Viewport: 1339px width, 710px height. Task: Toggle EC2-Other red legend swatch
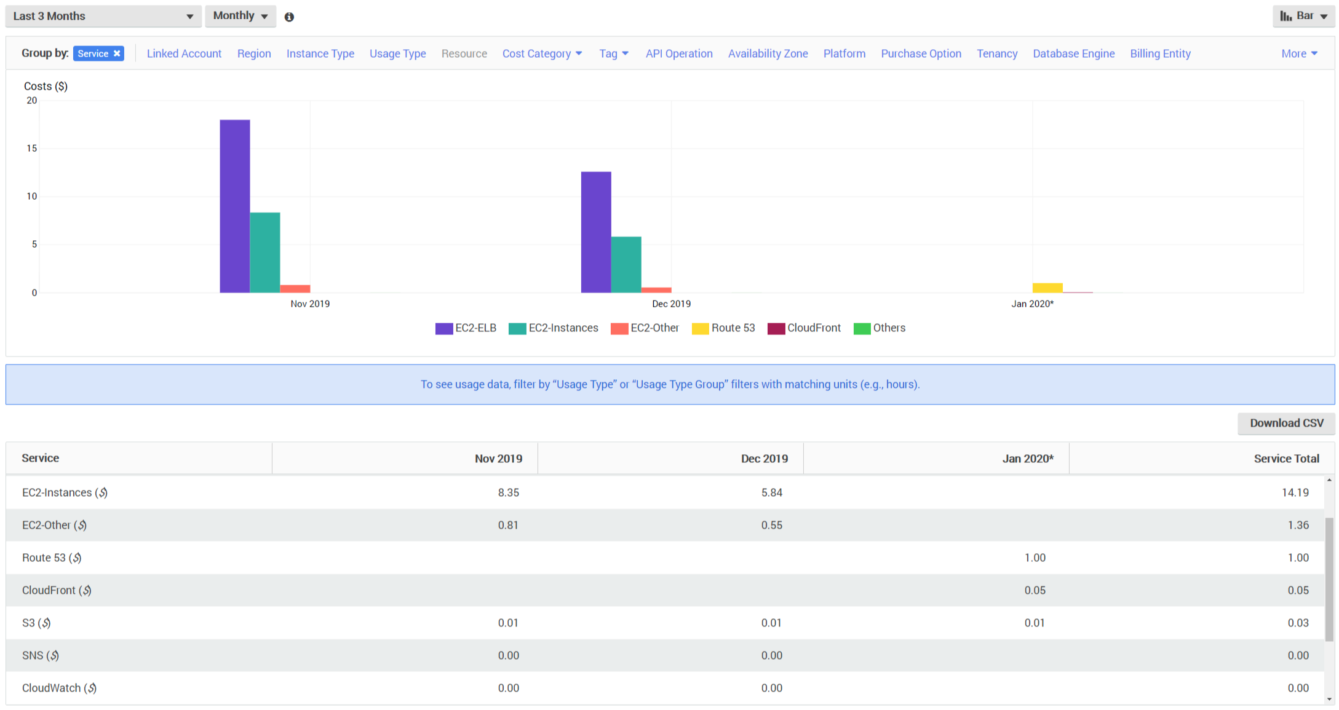click(619, 328)
